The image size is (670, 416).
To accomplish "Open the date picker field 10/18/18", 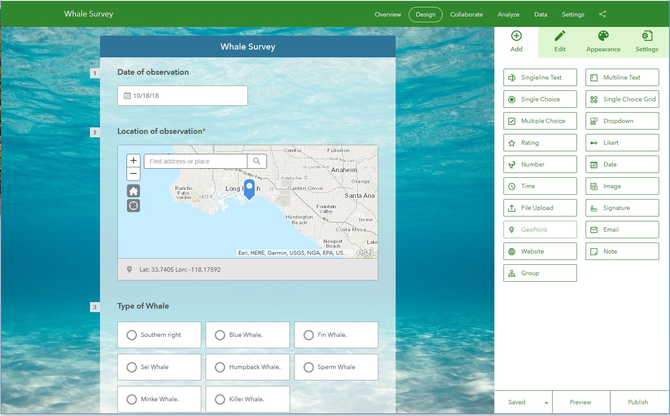I will 183,96.
